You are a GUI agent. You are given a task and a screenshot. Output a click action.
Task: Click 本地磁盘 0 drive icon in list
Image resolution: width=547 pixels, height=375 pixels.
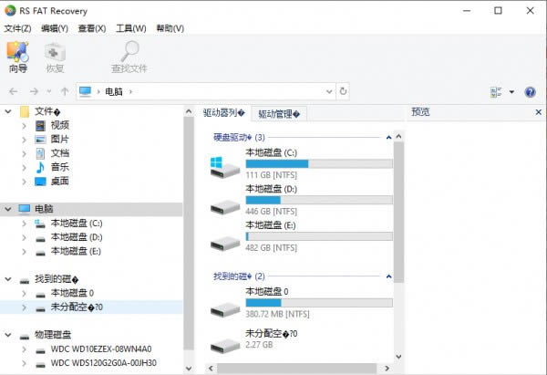[225, 309]
